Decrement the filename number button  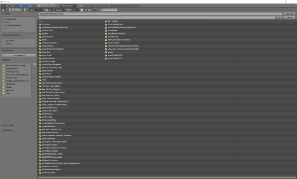tap(278, 17)
